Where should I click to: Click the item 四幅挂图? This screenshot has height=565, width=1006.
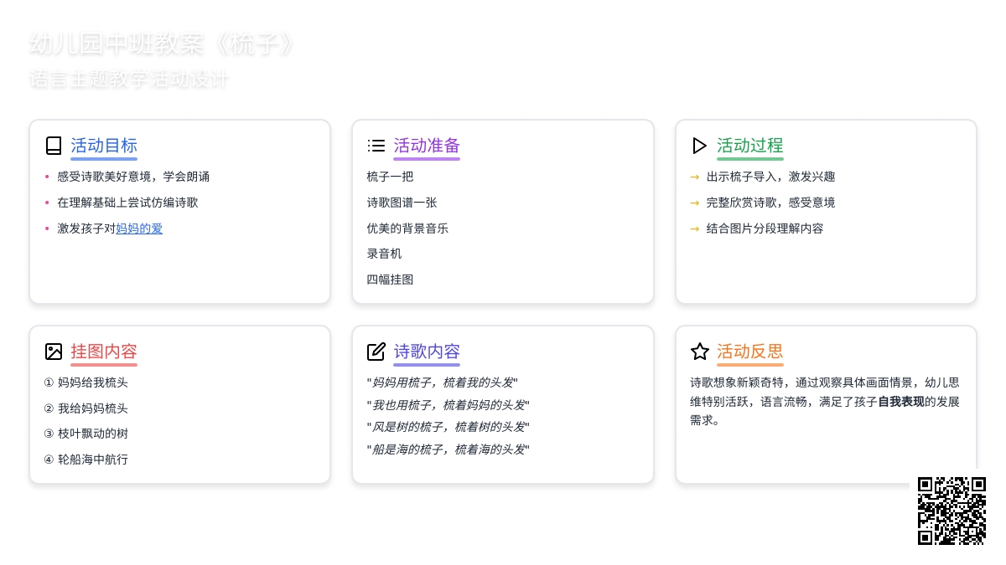(390, 280)
